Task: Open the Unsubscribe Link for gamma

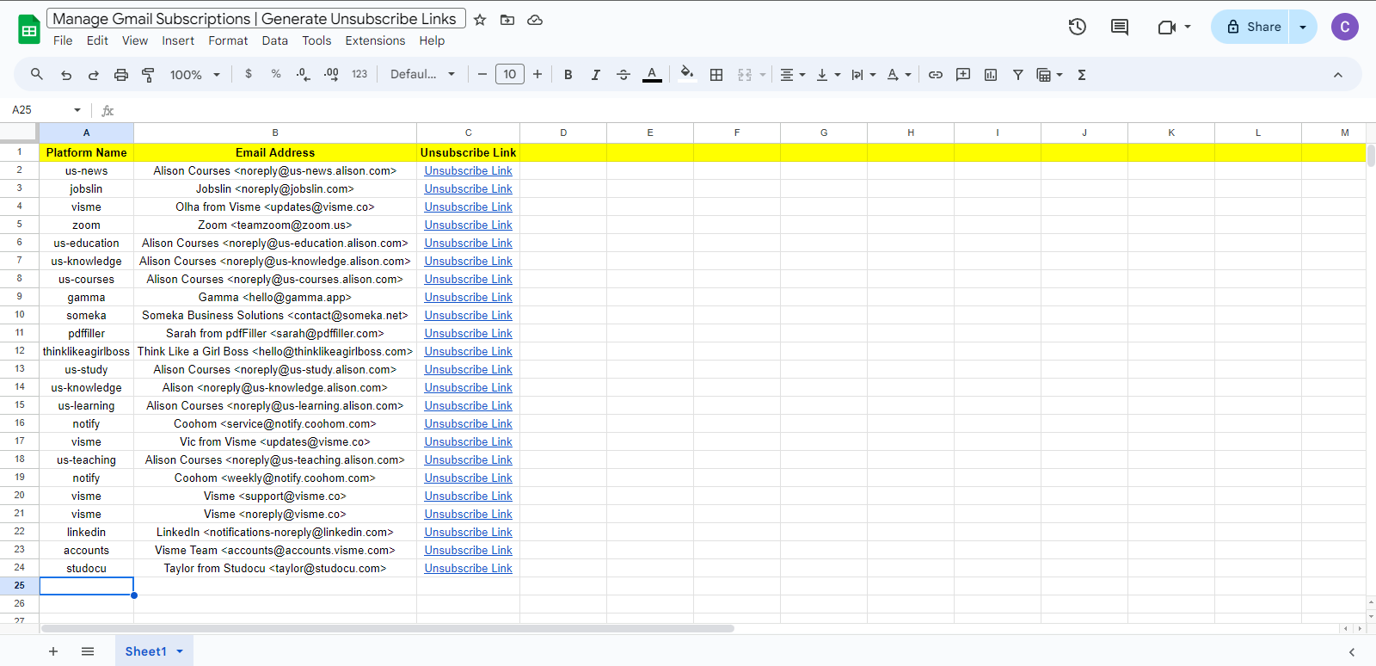Action: (468, 298)
